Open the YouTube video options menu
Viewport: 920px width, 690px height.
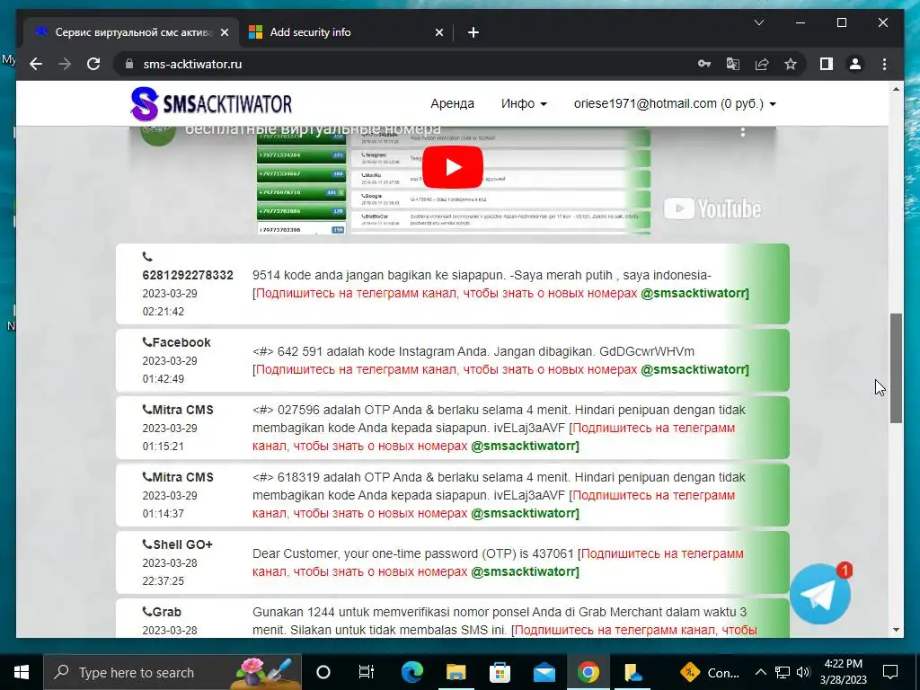click(x=743, y=133)
